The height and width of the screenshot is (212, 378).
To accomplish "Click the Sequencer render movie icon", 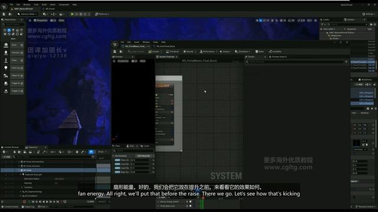I will [x=30, y=152].
